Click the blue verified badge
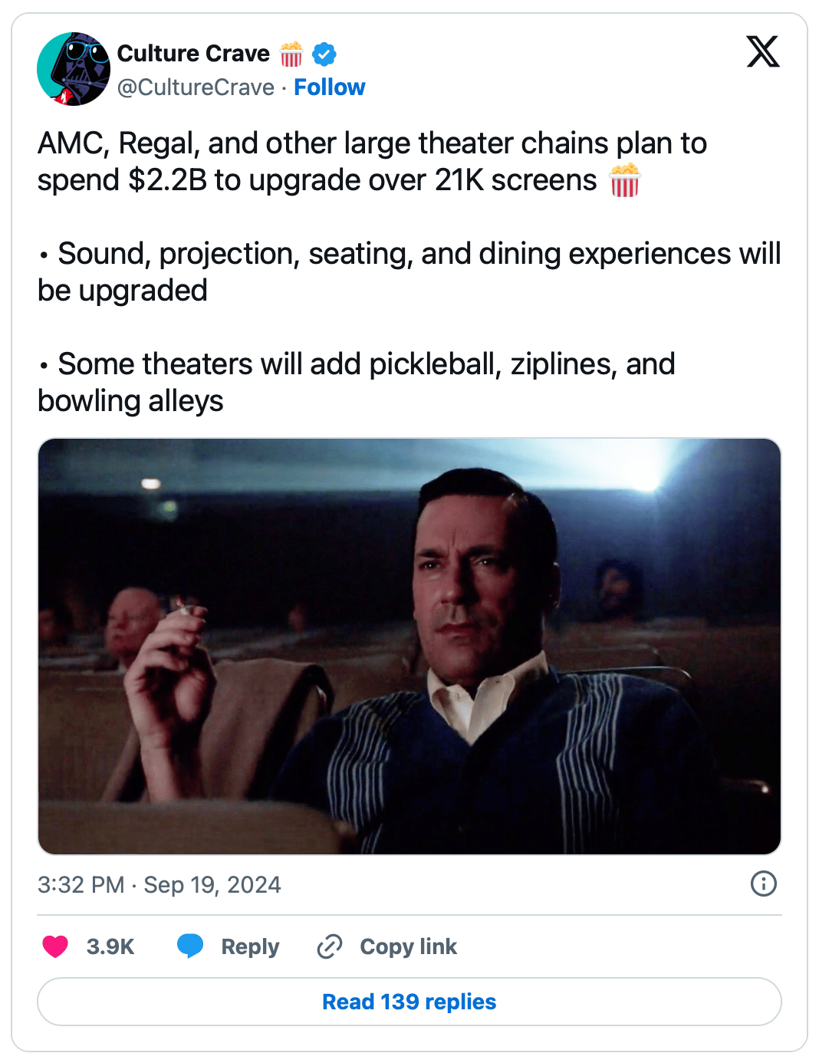The height and width of the screenshot is (1063, 819). 324,54
